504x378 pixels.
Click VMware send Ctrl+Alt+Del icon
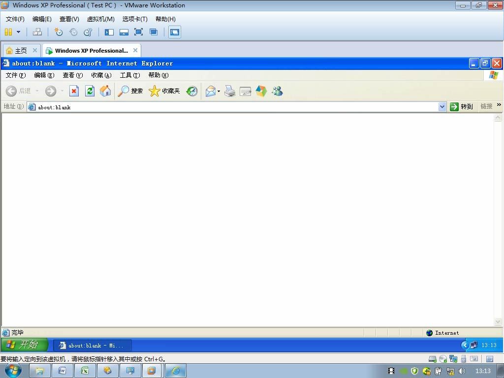37,32
